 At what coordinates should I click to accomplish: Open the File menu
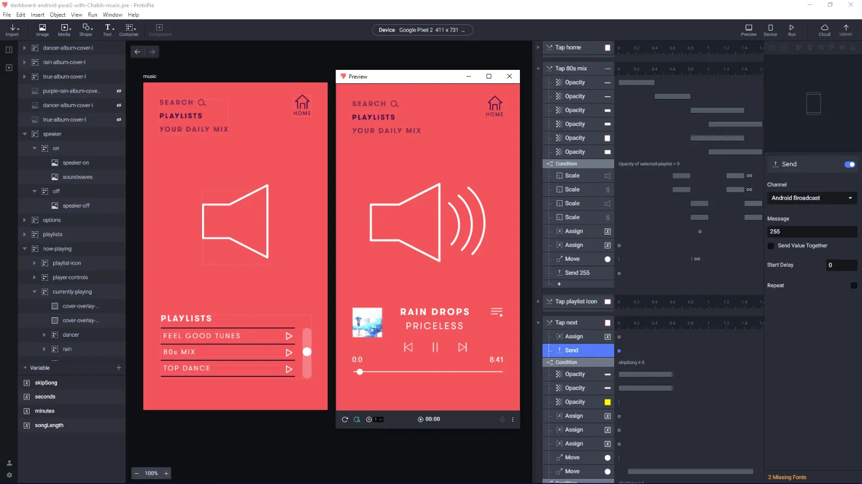click(7, 15)
